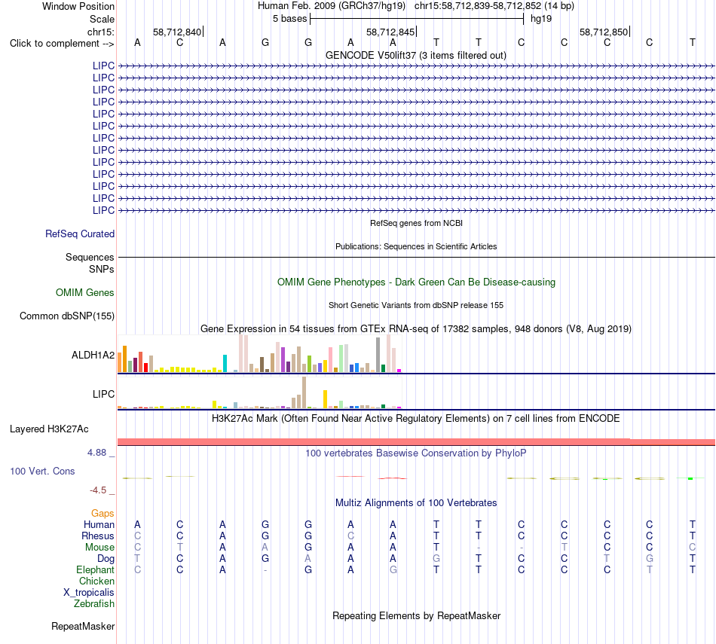Viewport: 716px width, 644px height.
Task: Click the 58,712,845 coordinate marker
Action: [390, 32]
